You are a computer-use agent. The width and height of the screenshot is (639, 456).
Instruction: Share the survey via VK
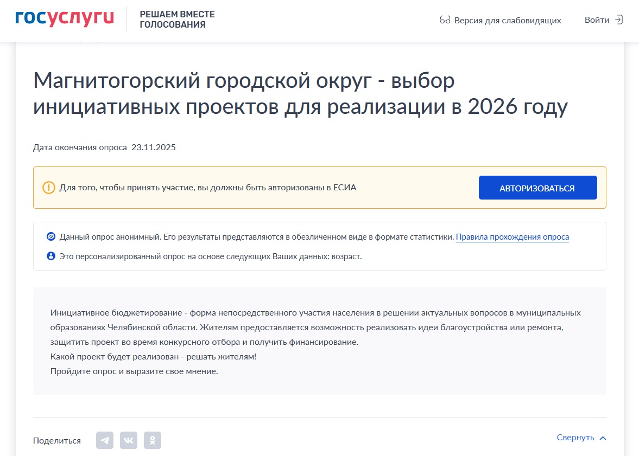[x=129, y=440]
